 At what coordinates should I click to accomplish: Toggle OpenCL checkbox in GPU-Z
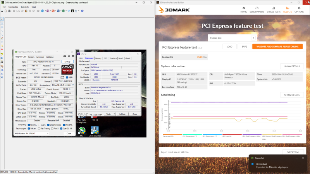coord(29,125)
